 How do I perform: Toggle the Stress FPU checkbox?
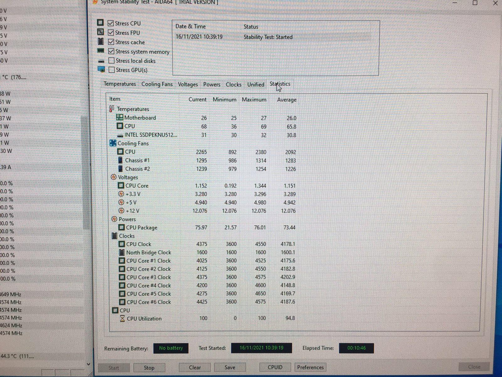pos(110,33)
